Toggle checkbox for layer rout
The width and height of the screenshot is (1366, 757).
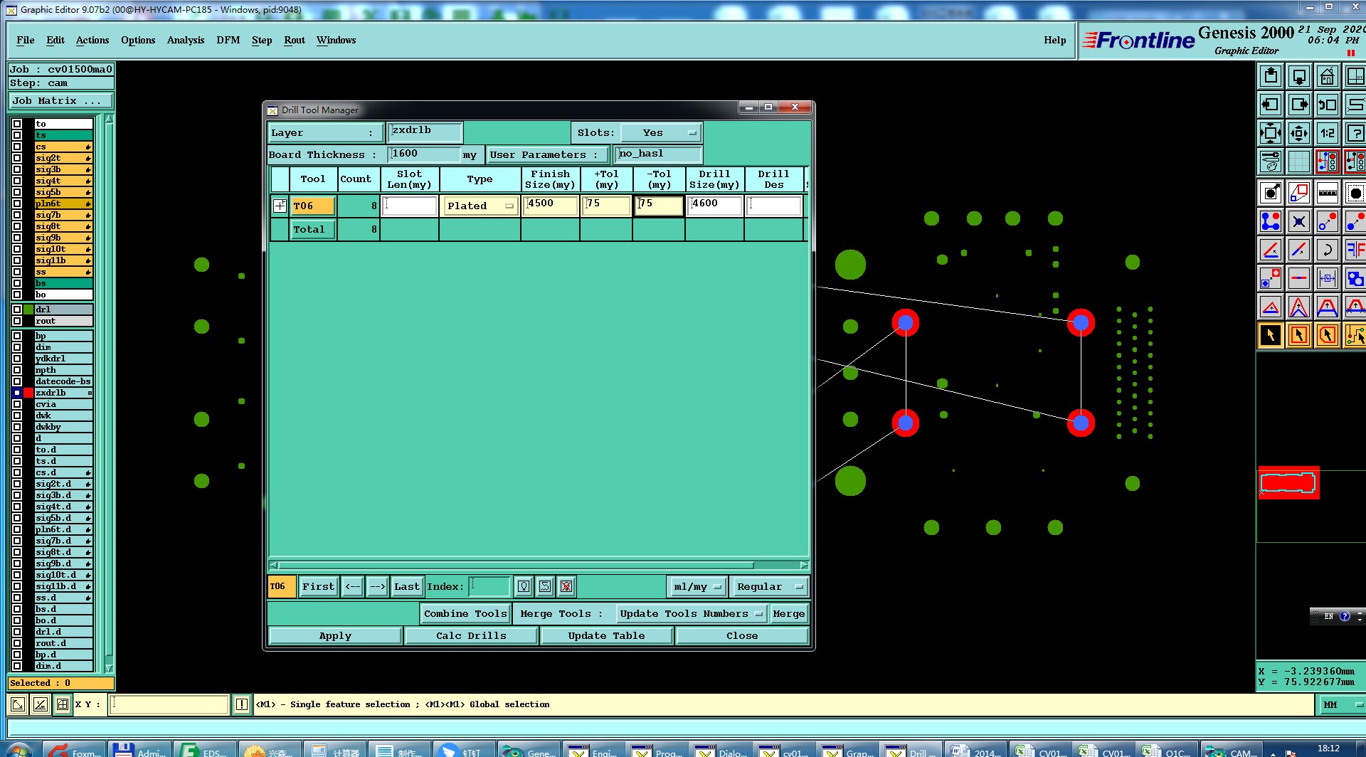[17, 321]
